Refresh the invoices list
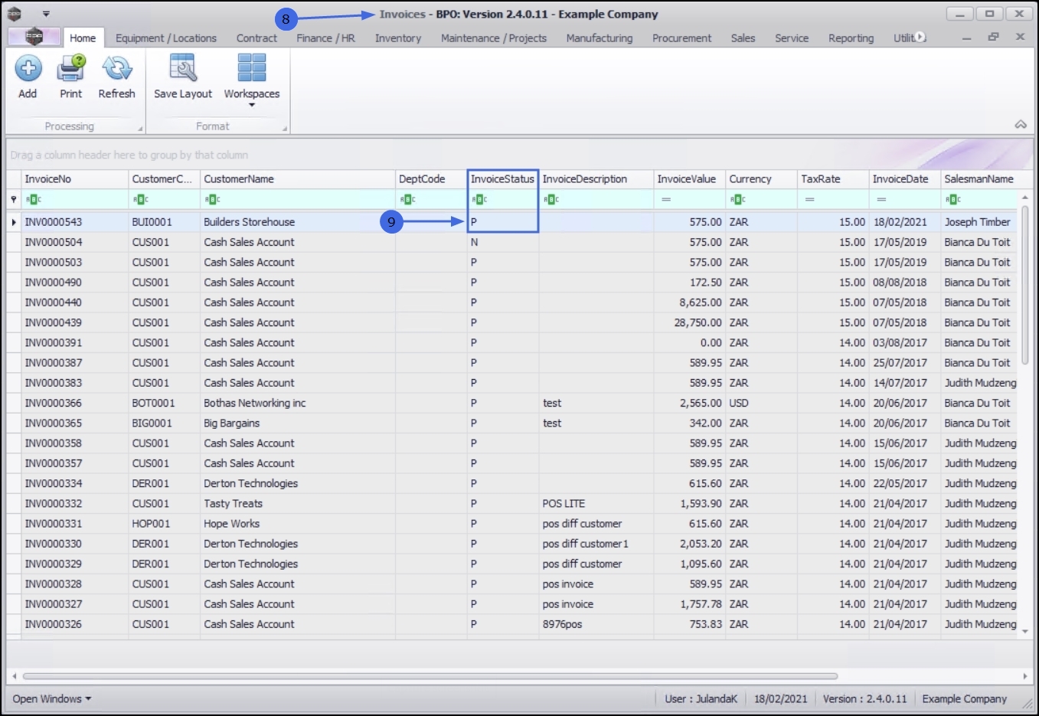This screenshot has width=1039, height=716. pos(116,77)
